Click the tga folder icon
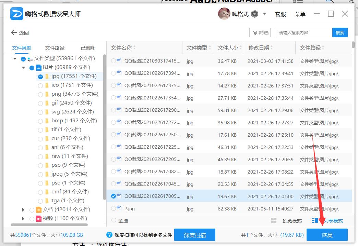 click(47, 201)
